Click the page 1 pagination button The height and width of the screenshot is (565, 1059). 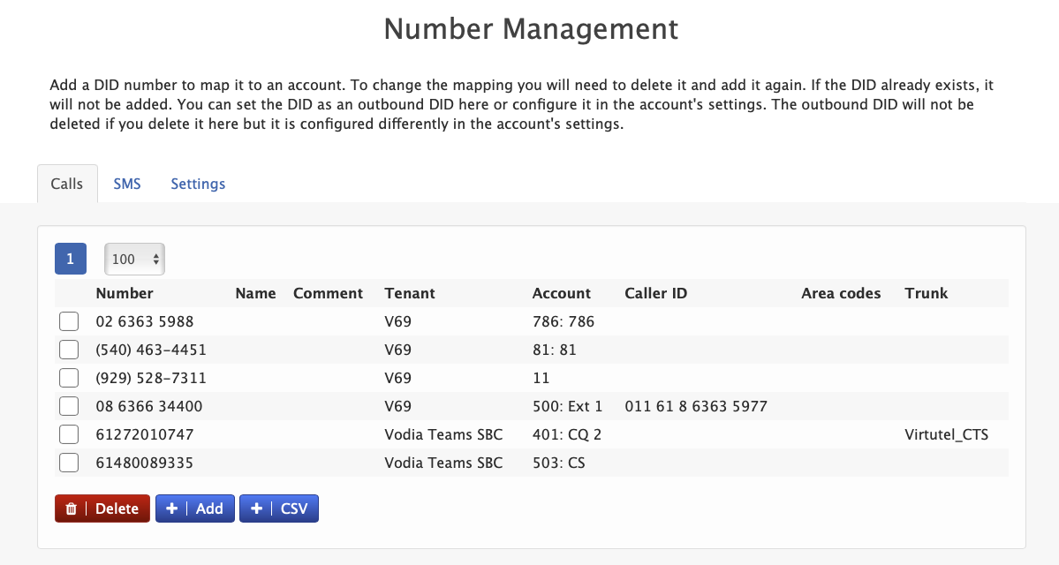(70, 259)
